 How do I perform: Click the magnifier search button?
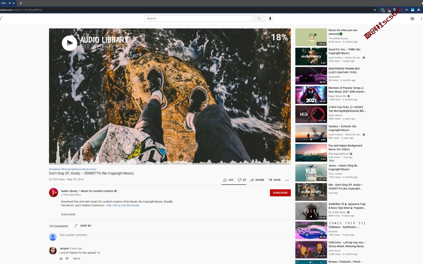click(x=259, y=18)
